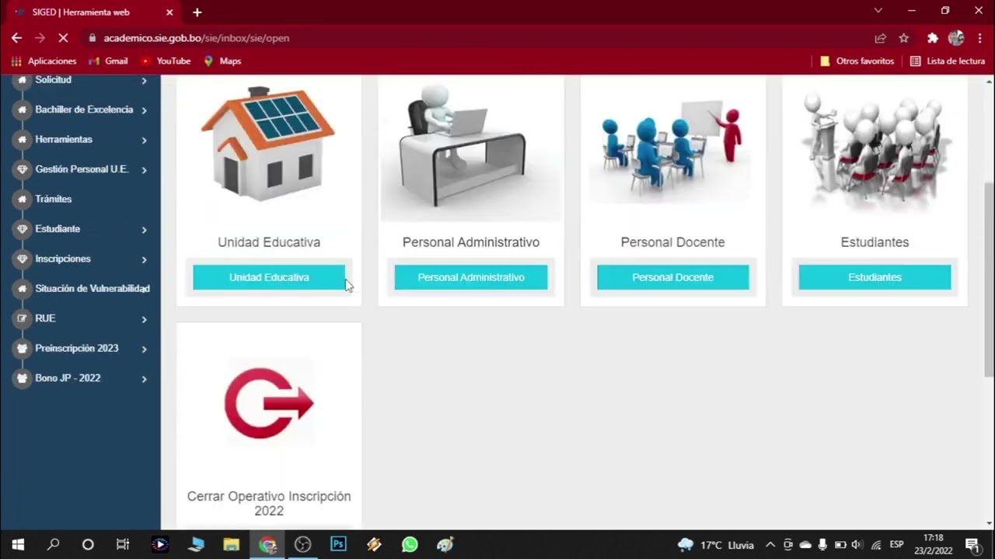The width and height of the screenshot is (995, 559).
Task: Bookmark this page with the star icon
Action: (904, 38)
